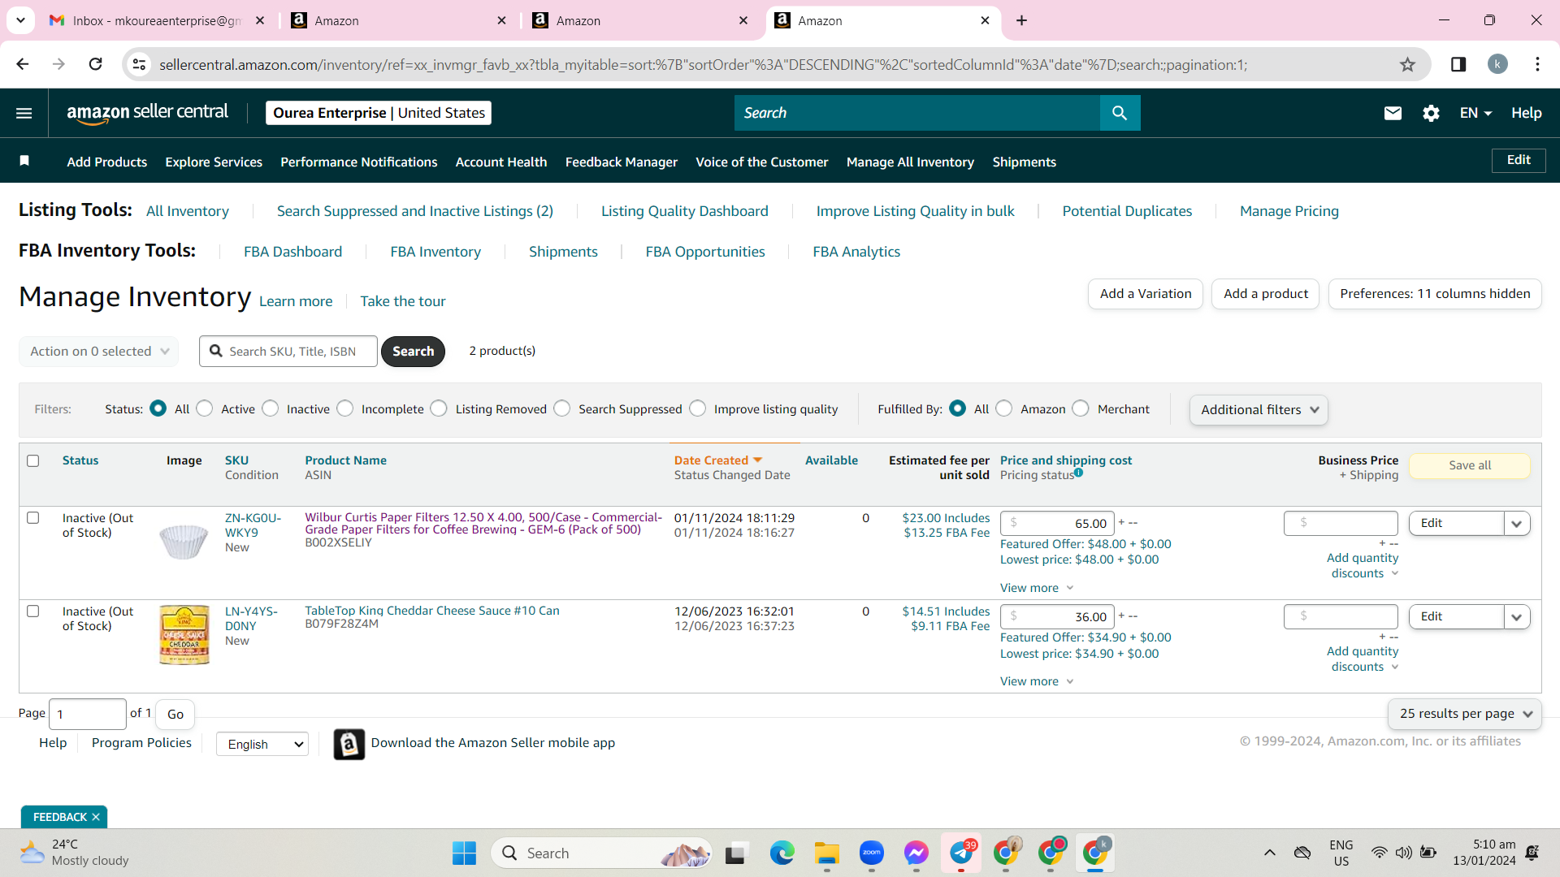
Task: Select the Active status filter
Action: 205,408
